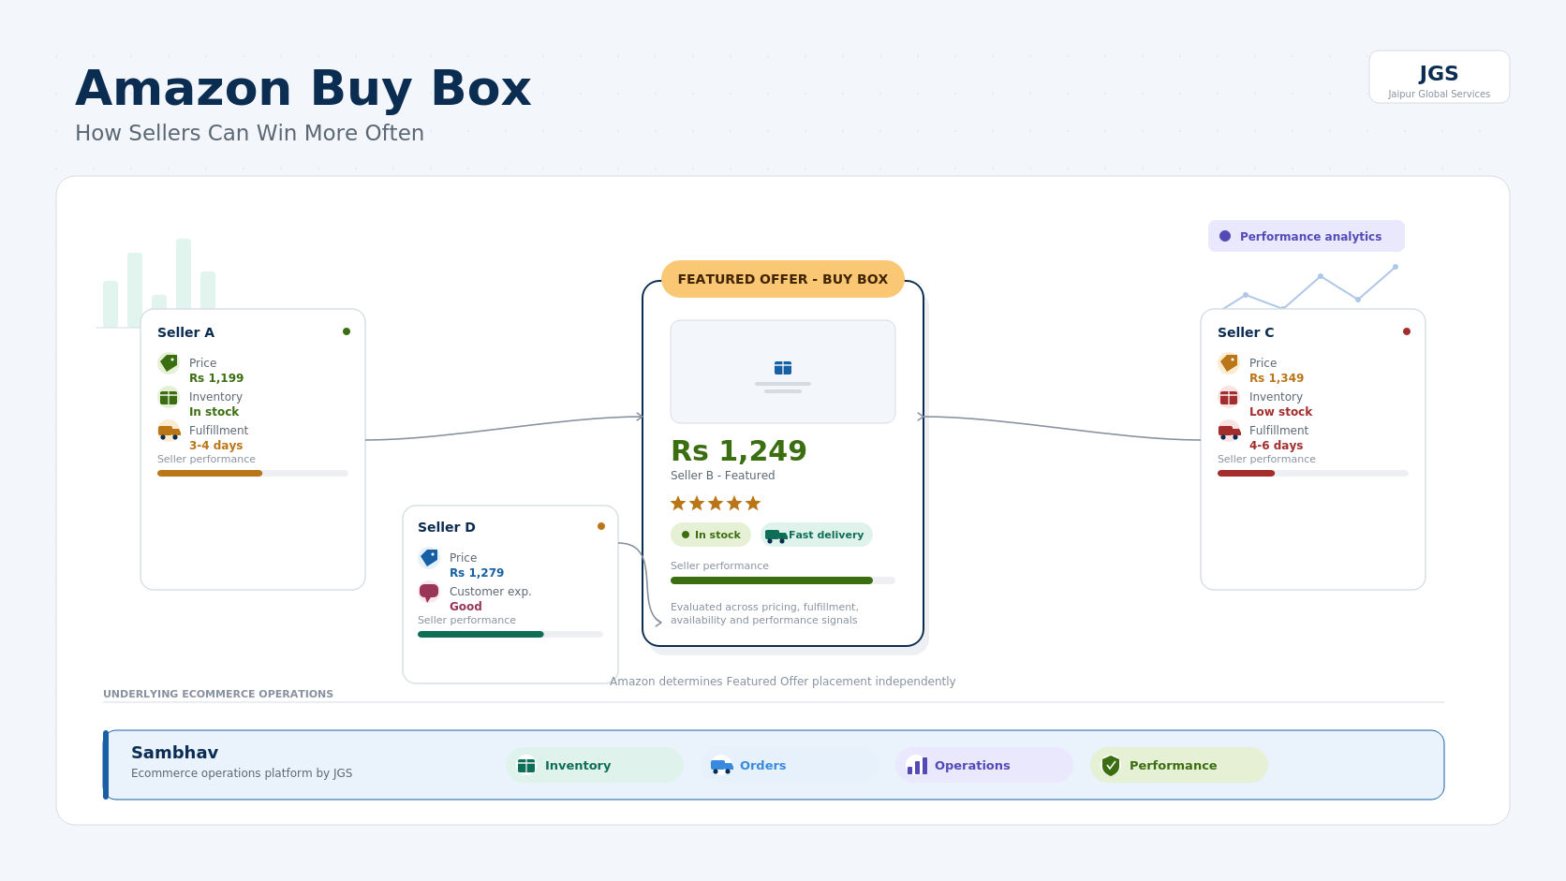Click the Rs 1,249 featured price
This screenshot has width=1566, height=881.
(739, 451)
